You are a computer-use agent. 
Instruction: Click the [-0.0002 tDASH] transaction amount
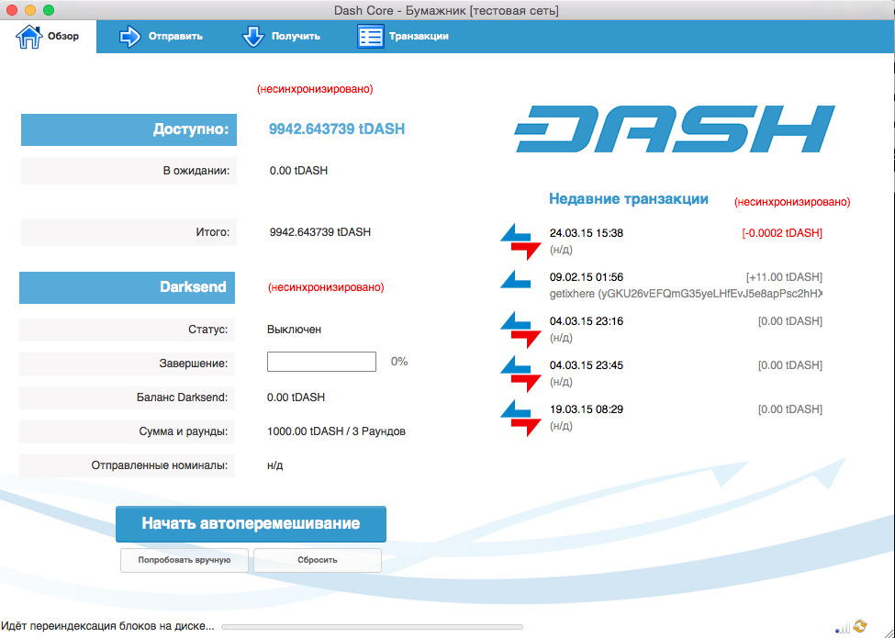click(782, 233)
